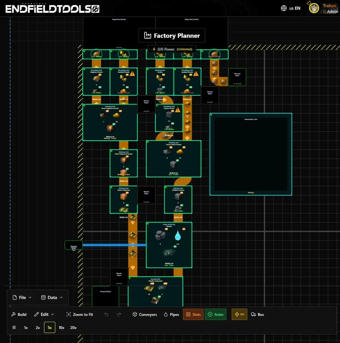Image resolution: width=340 pixels, height=343 pixels.
Task: Toggle unlimited power mode
Action: [239, 314]
